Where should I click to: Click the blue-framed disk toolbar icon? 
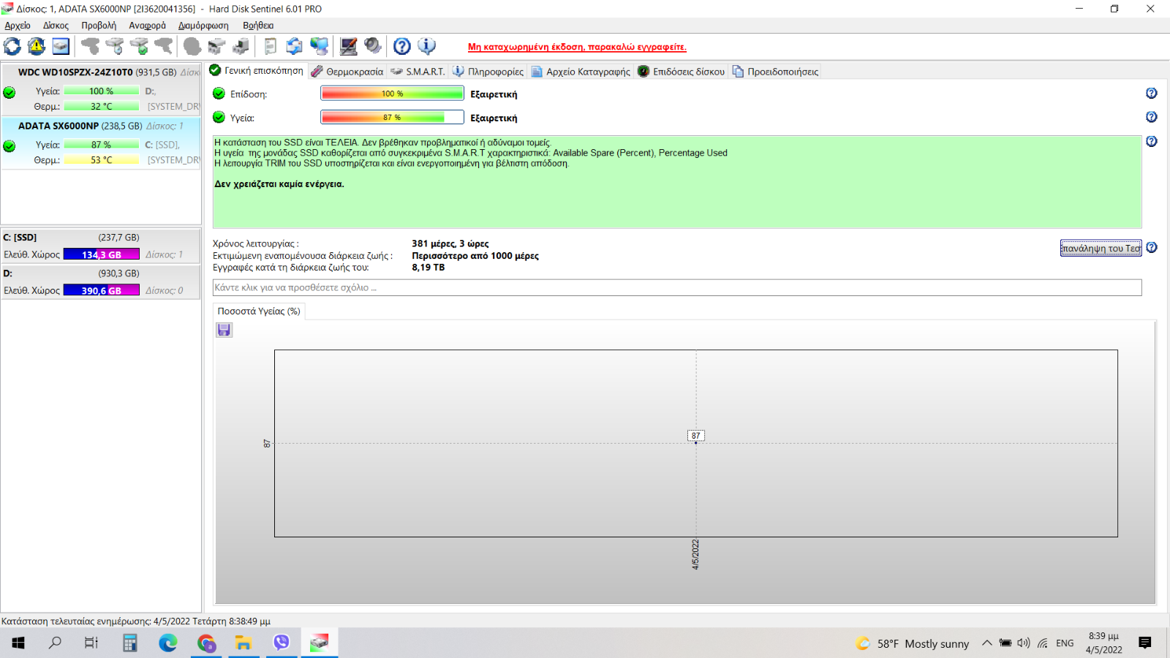61,47
